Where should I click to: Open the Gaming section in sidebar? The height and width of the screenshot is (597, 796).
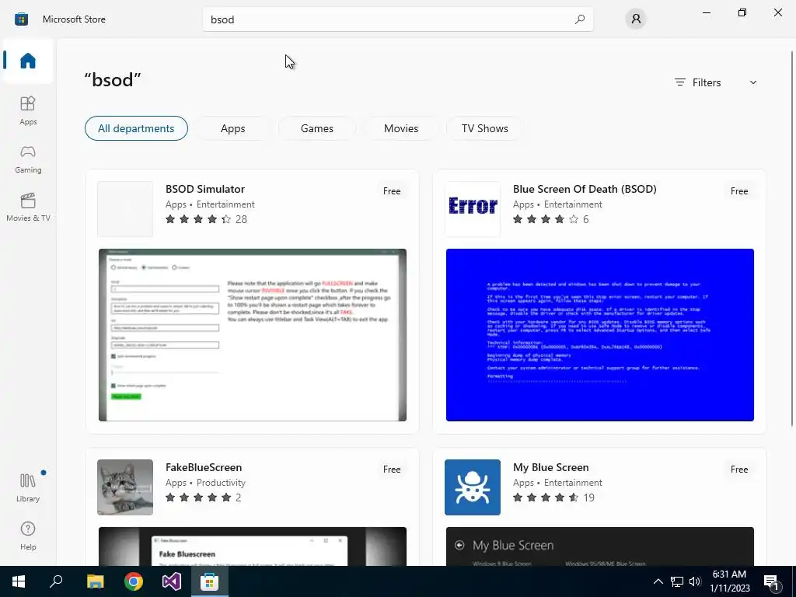28,159
